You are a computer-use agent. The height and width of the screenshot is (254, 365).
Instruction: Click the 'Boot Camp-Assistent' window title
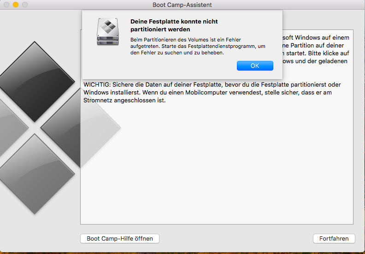tap(182, 5)
